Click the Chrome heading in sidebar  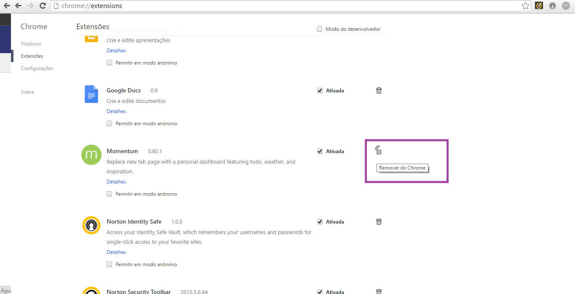click(34, 27)
